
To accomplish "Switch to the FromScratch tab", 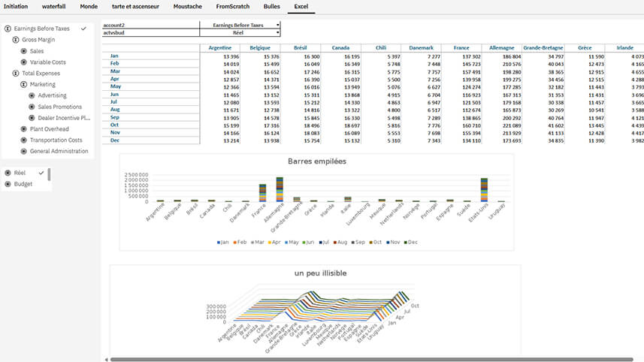I will (233, 7).
